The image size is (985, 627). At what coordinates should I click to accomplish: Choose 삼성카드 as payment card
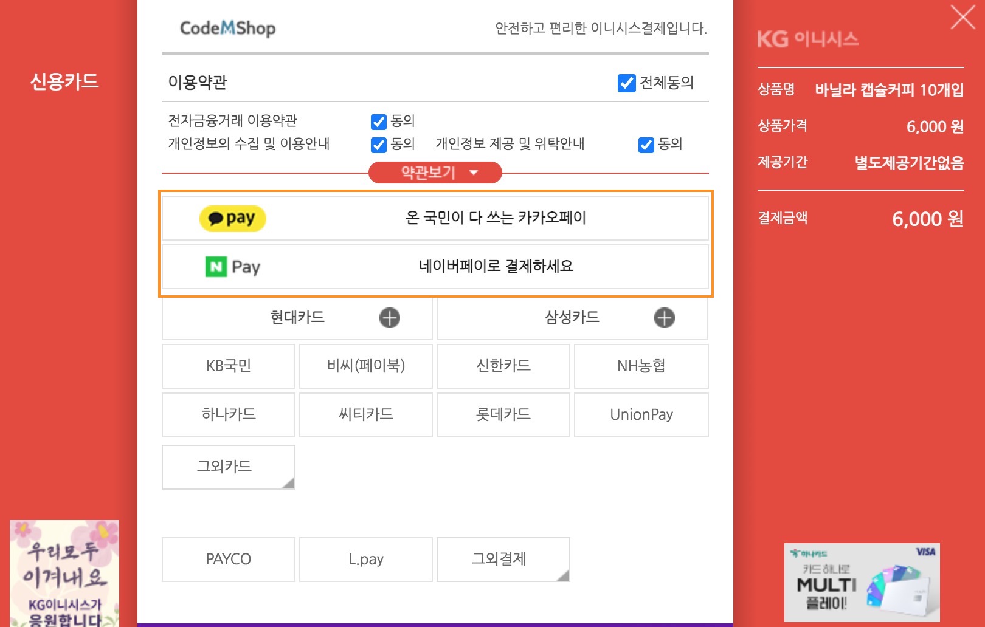pyautogui.click(x=572, y=318)
